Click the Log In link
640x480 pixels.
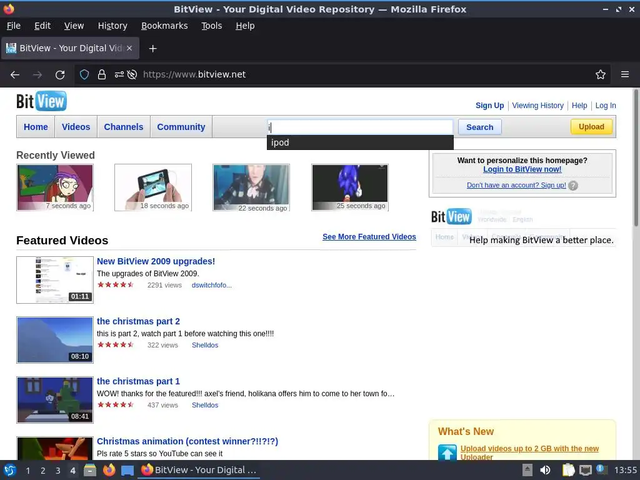(605, 105)
